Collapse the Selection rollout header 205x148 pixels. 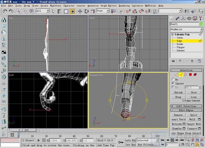coord(186,70)
